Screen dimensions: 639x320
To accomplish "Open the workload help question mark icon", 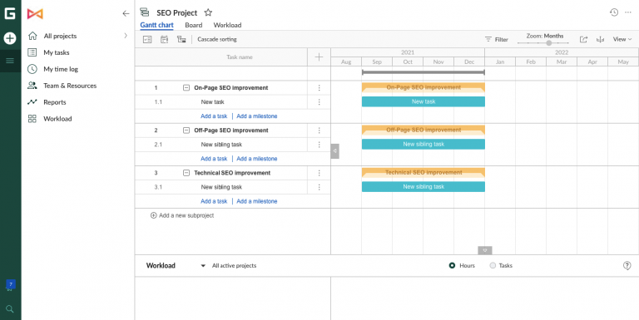I will click(627, 265).
